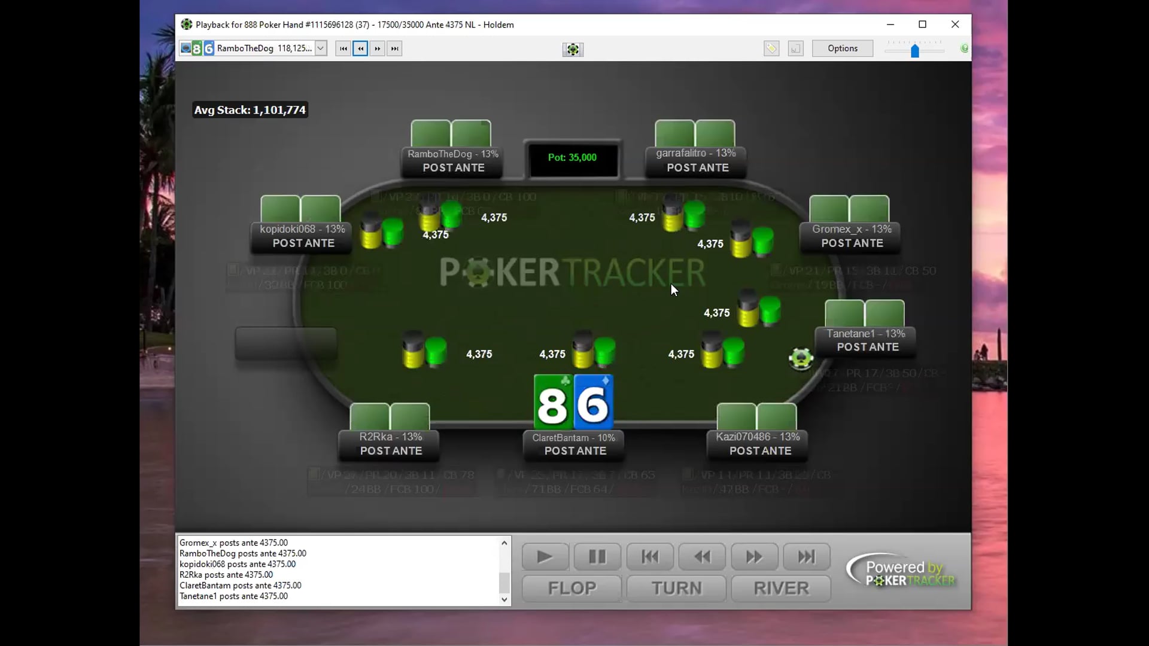Viewport: 1149px width, 646px height.
Task: Select Gromex_x player seat
Action: point(851,237)
